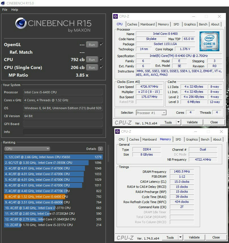Viewport: 229px width, 243px height.
Task: Click Tools button in lower CPU-Z
Action: tap(170, 237)
